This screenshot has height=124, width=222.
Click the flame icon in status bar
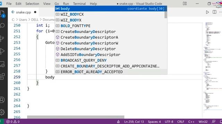tap(118, 122)
